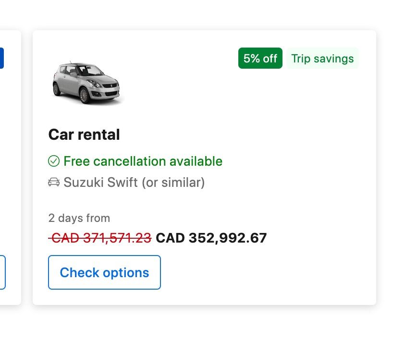393x342 pixels.
Task: Click the Free cancellation available text
Action: [143, 161]
